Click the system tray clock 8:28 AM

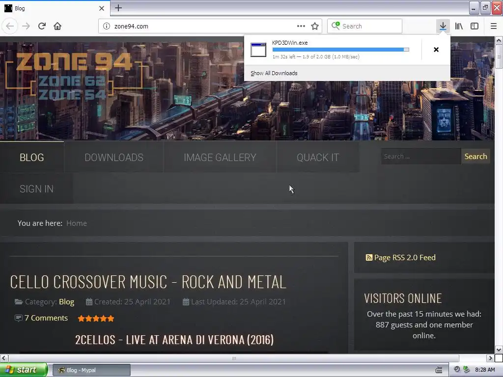pyautogui.click(x=485, y=370)
